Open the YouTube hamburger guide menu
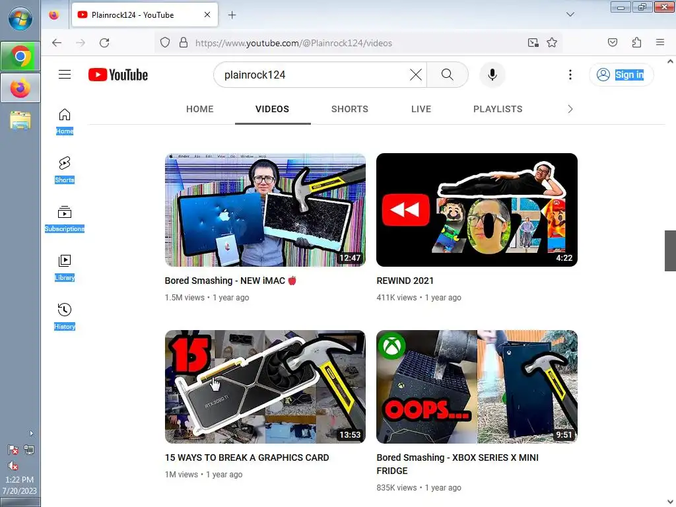The height and width of the screenshot is (507, 676). tap(65, 75)
